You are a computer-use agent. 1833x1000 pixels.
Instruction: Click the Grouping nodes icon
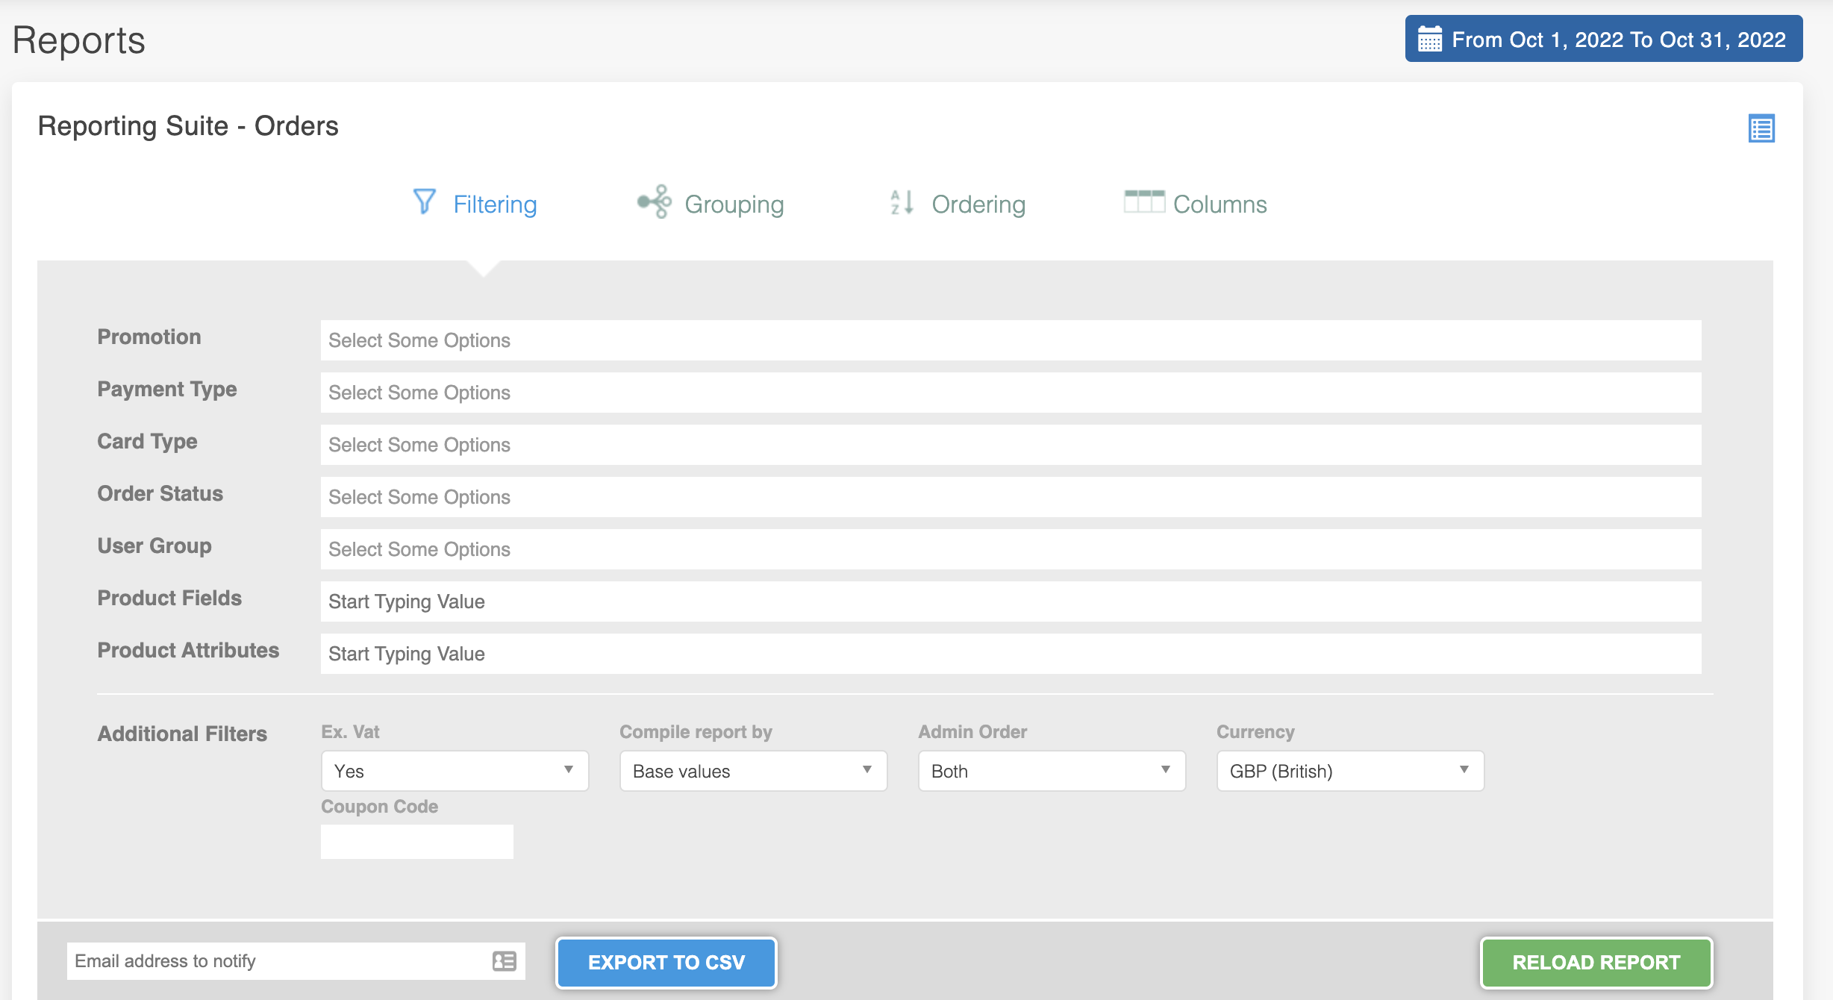pos(655,201)
